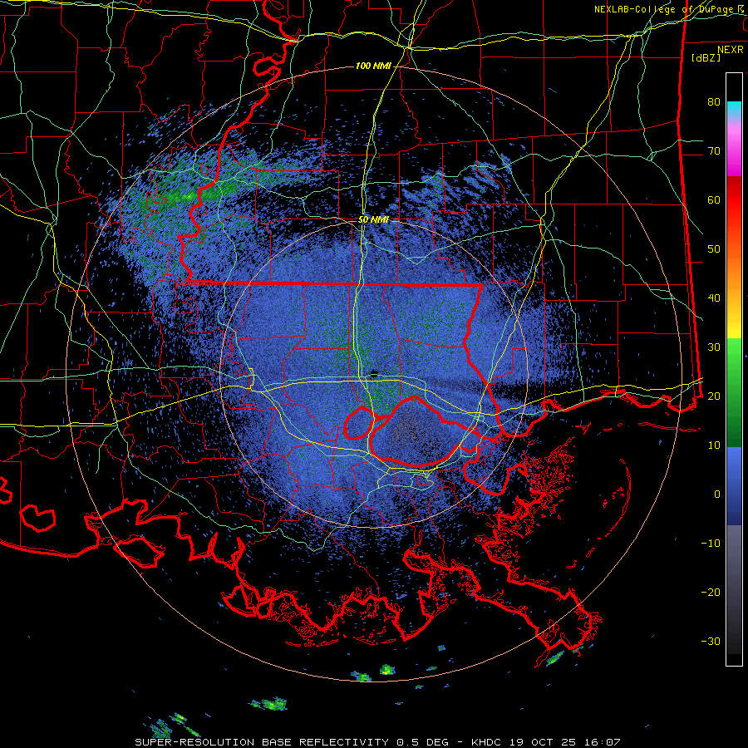Click the 50 NMI range ring label

(373, 220)
